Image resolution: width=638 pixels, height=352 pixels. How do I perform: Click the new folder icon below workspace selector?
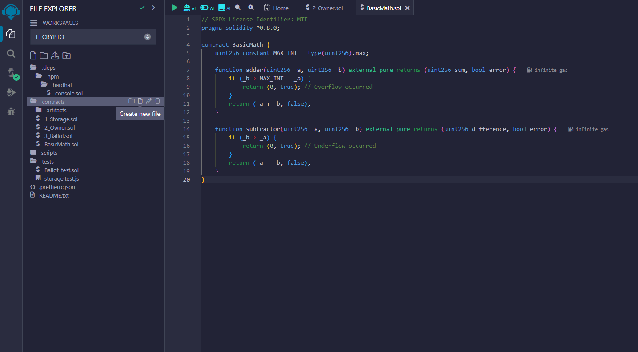pos(44,55)
